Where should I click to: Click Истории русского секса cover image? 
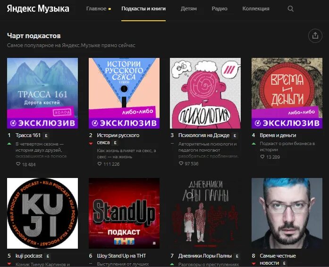[x=124, y=93]
